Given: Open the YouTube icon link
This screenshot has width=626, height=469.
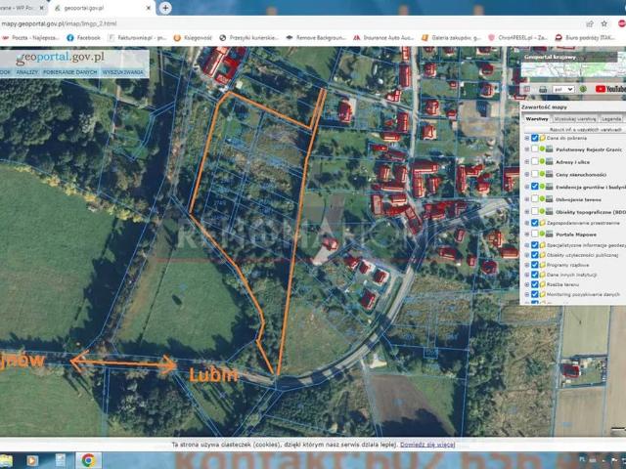Looking at the screenshot, I should (x=610, y=89).
